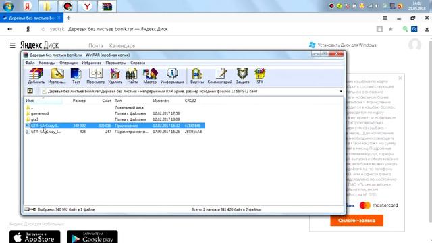
Task: Open the browser downloads arrow icon
Action: 427,29
